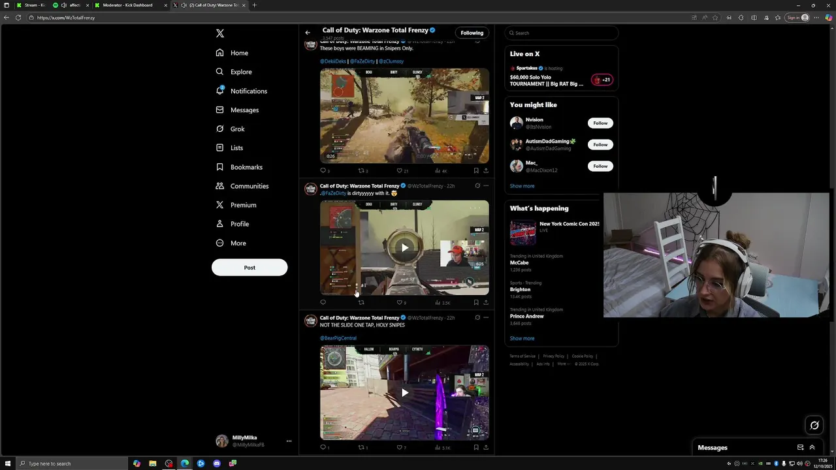836x470 pixels.
Task: Open MillyMilka account options ellipsis
Action: tap(289, 441)
